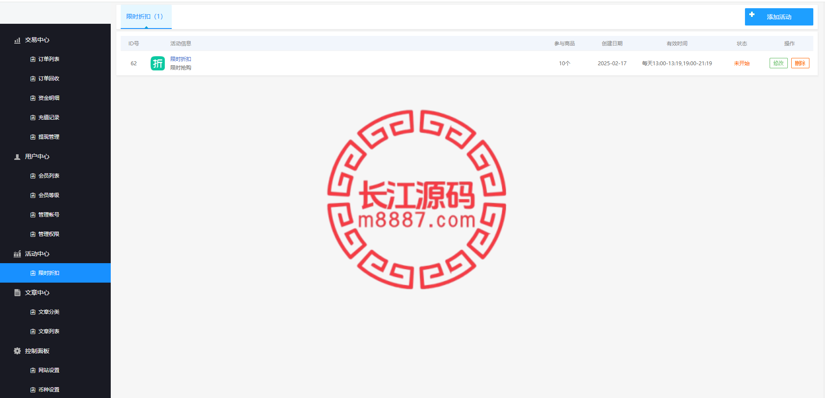Click the 活动信息 column header

pyautogui.click(x=181, y=44)
